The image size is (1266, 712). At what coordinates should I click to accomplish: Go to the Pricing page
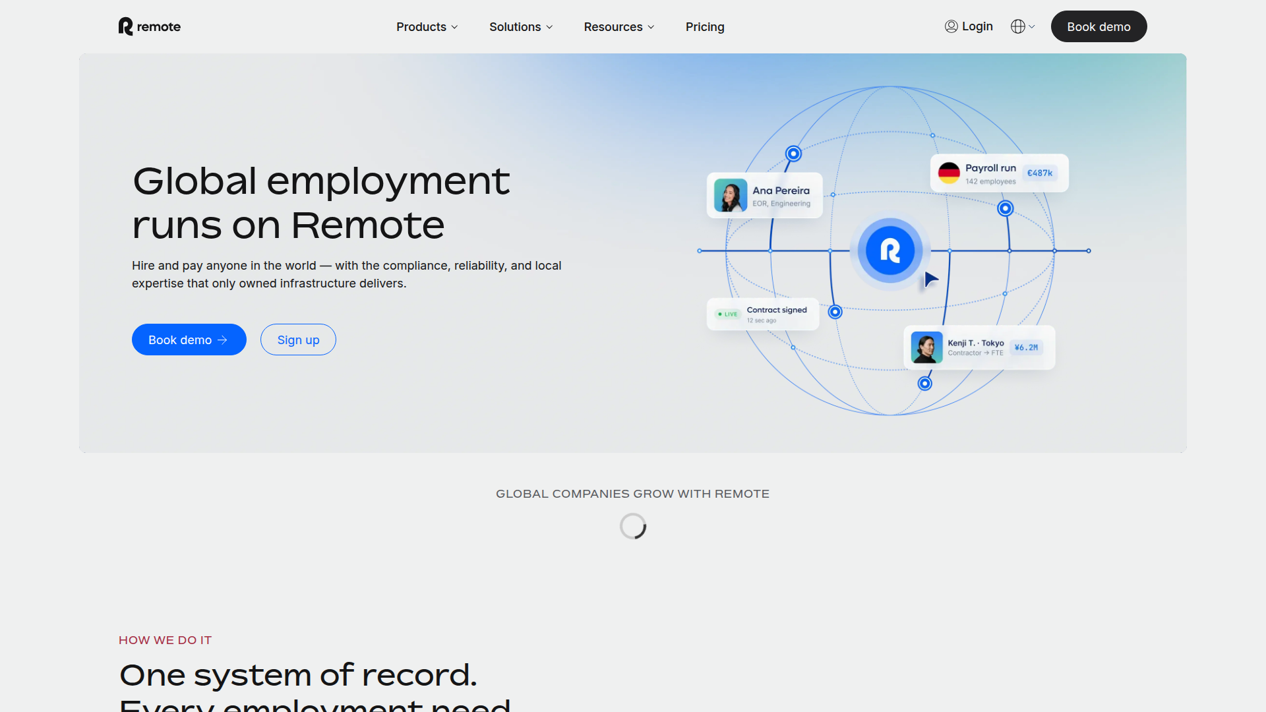click(705, 27)
